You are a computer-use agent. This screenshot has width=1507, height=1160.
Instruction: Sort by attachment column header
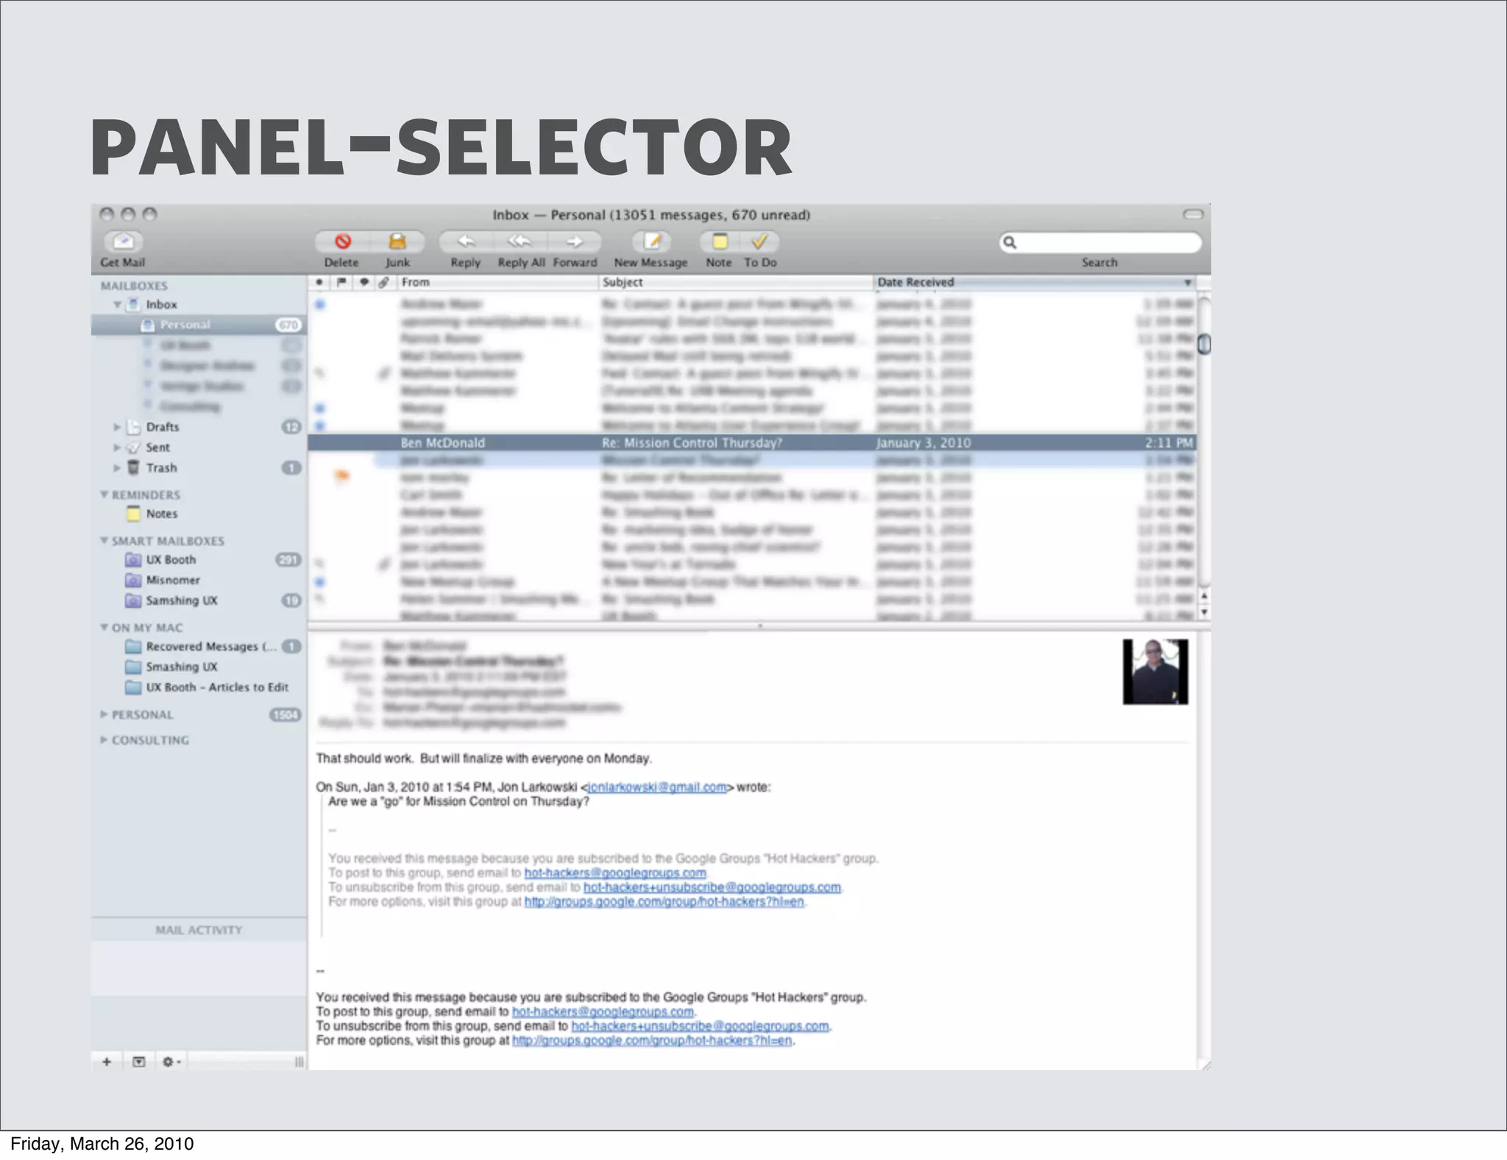(383, 282)
